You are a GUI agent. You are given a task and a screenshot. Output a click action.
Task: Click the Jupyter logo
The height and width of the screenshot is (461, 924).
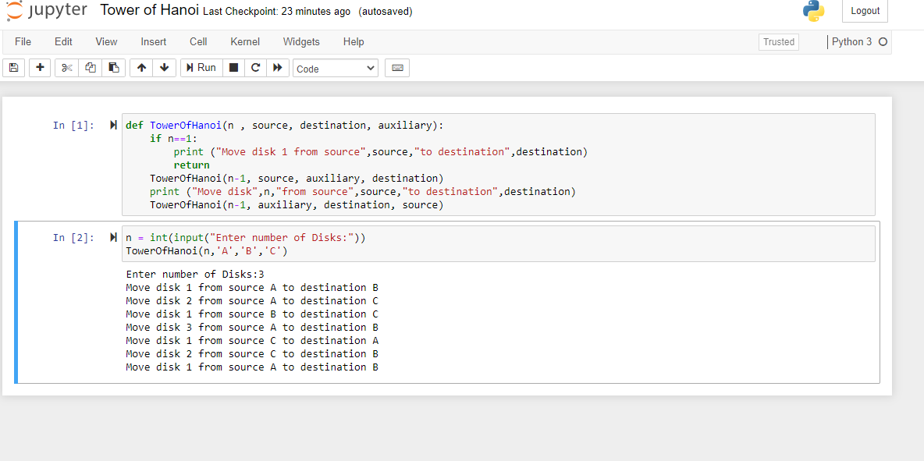click(x=47, y=11)
